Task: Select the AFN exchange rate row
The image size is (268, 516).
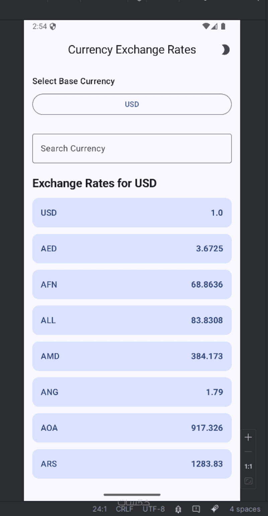Action: [132, 284]
